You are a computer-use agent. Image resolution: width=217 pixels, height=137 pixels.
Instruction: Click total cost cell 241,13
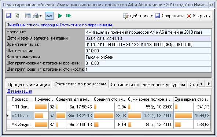202,107
